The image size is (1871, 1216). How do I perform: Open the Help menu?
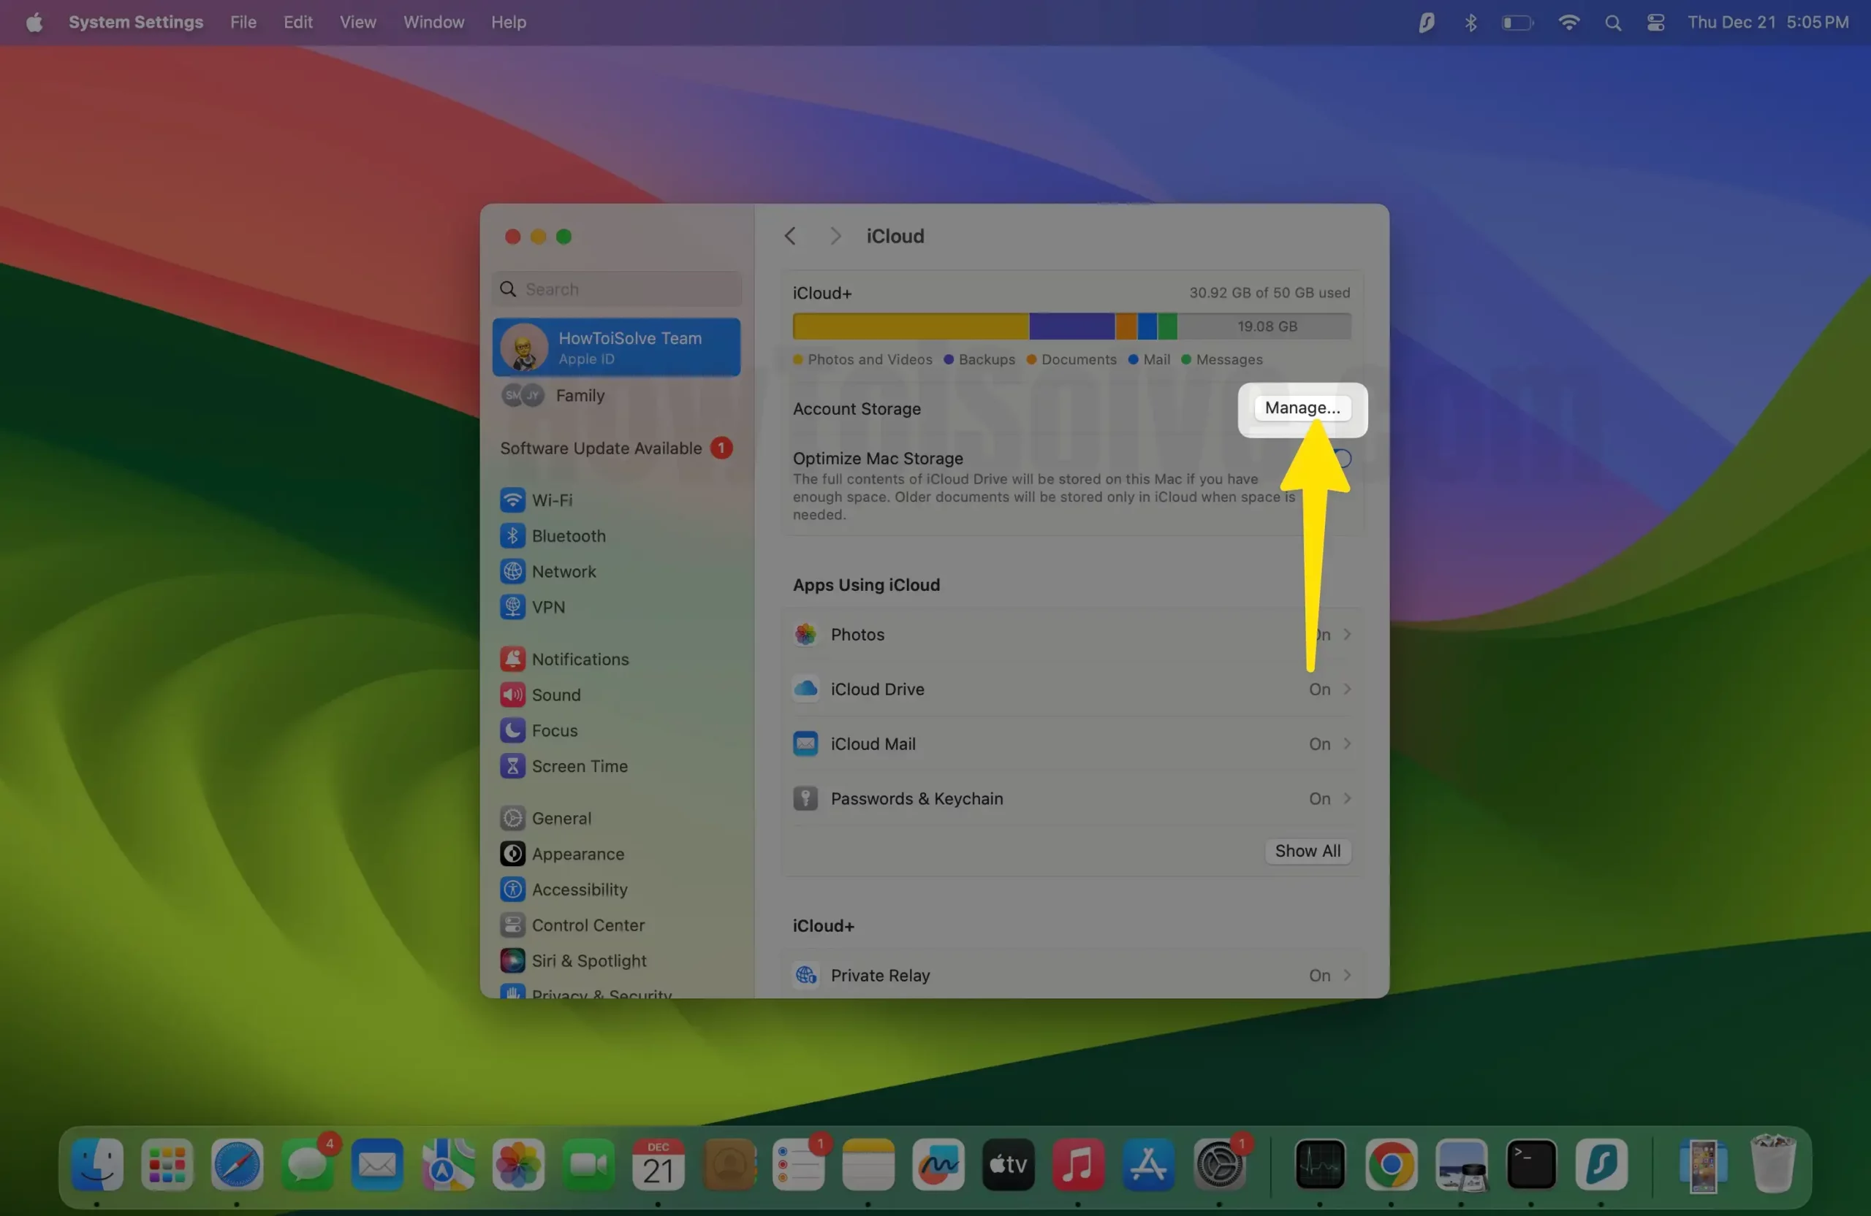(509, 22)
